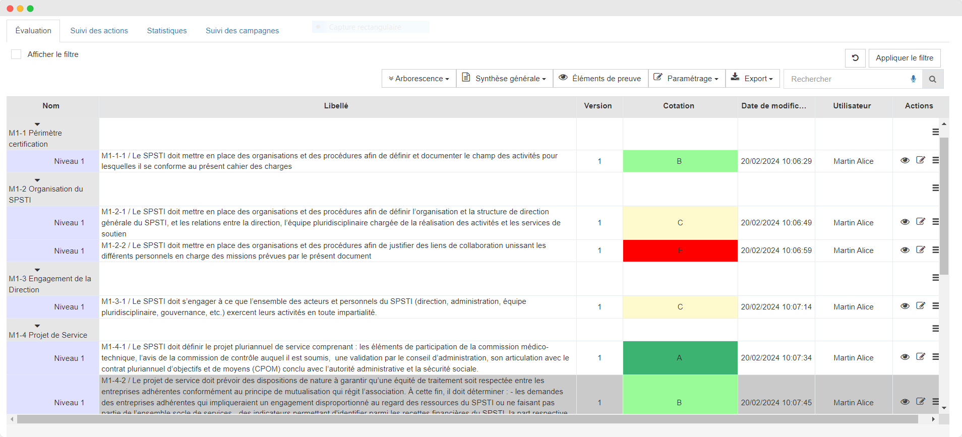Viewport: 962px width, 437px height.
Task: Click the microphone voice search icon
Action: [913, 79]
